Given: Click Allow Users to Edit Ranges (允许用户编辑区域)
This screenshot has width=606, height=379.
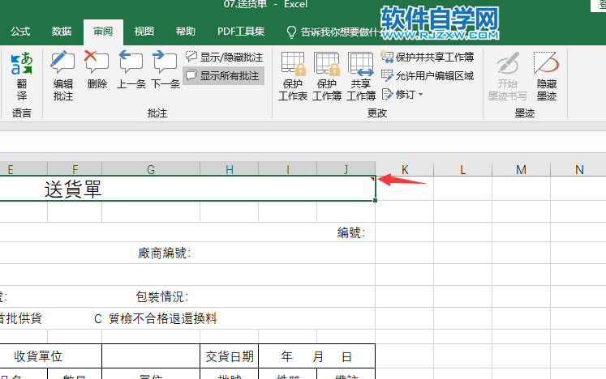Looking at the screenshot, I should click(x=427, y=75).
